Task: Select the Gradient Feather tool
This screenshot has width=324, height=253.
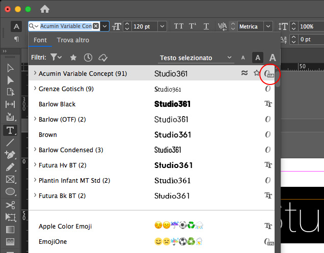Action: click(10, 242)
